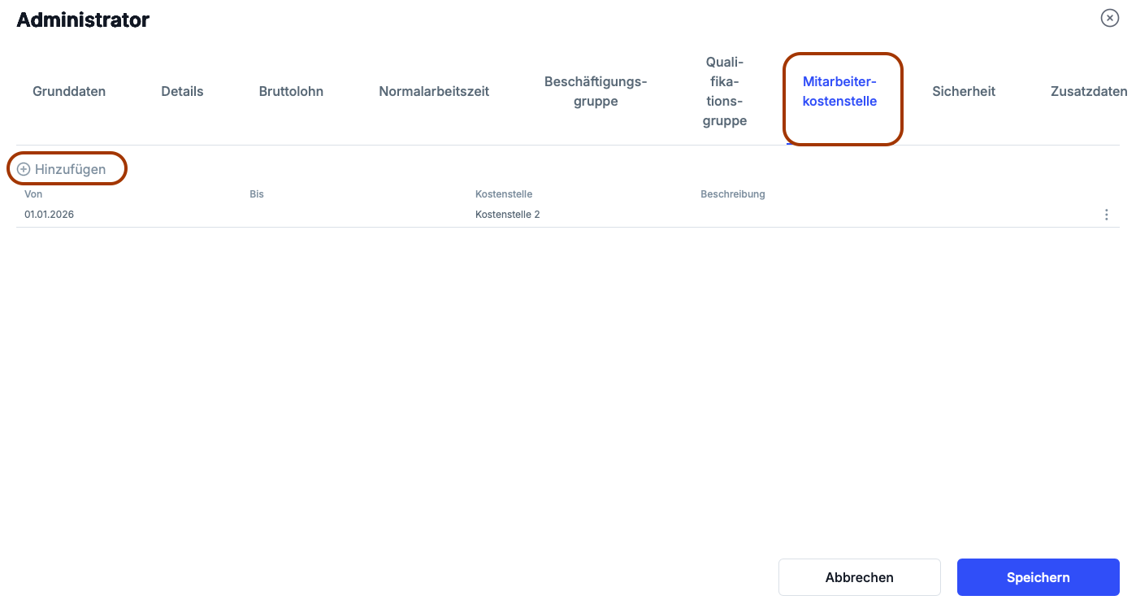Viewport: 1136px width, 613px height.
Task: Click the Von column header
Action: tap(33, 194)
